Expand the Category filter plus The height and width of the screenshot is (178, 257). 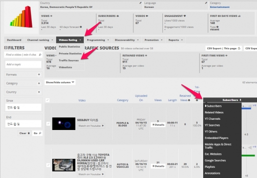[39, 83]
